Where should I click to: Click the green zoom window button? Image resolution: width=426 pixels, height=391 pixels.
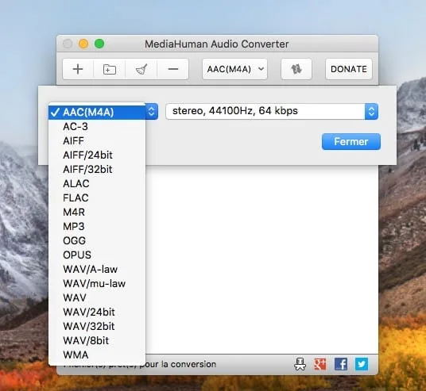click(99, 44)
